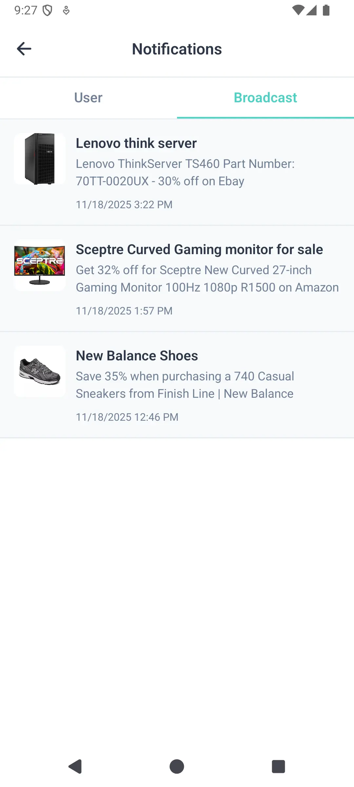Open the Lenovo ThinkServer product thumbnail
This screenshot has width=354, height=787.
(39, 159)
